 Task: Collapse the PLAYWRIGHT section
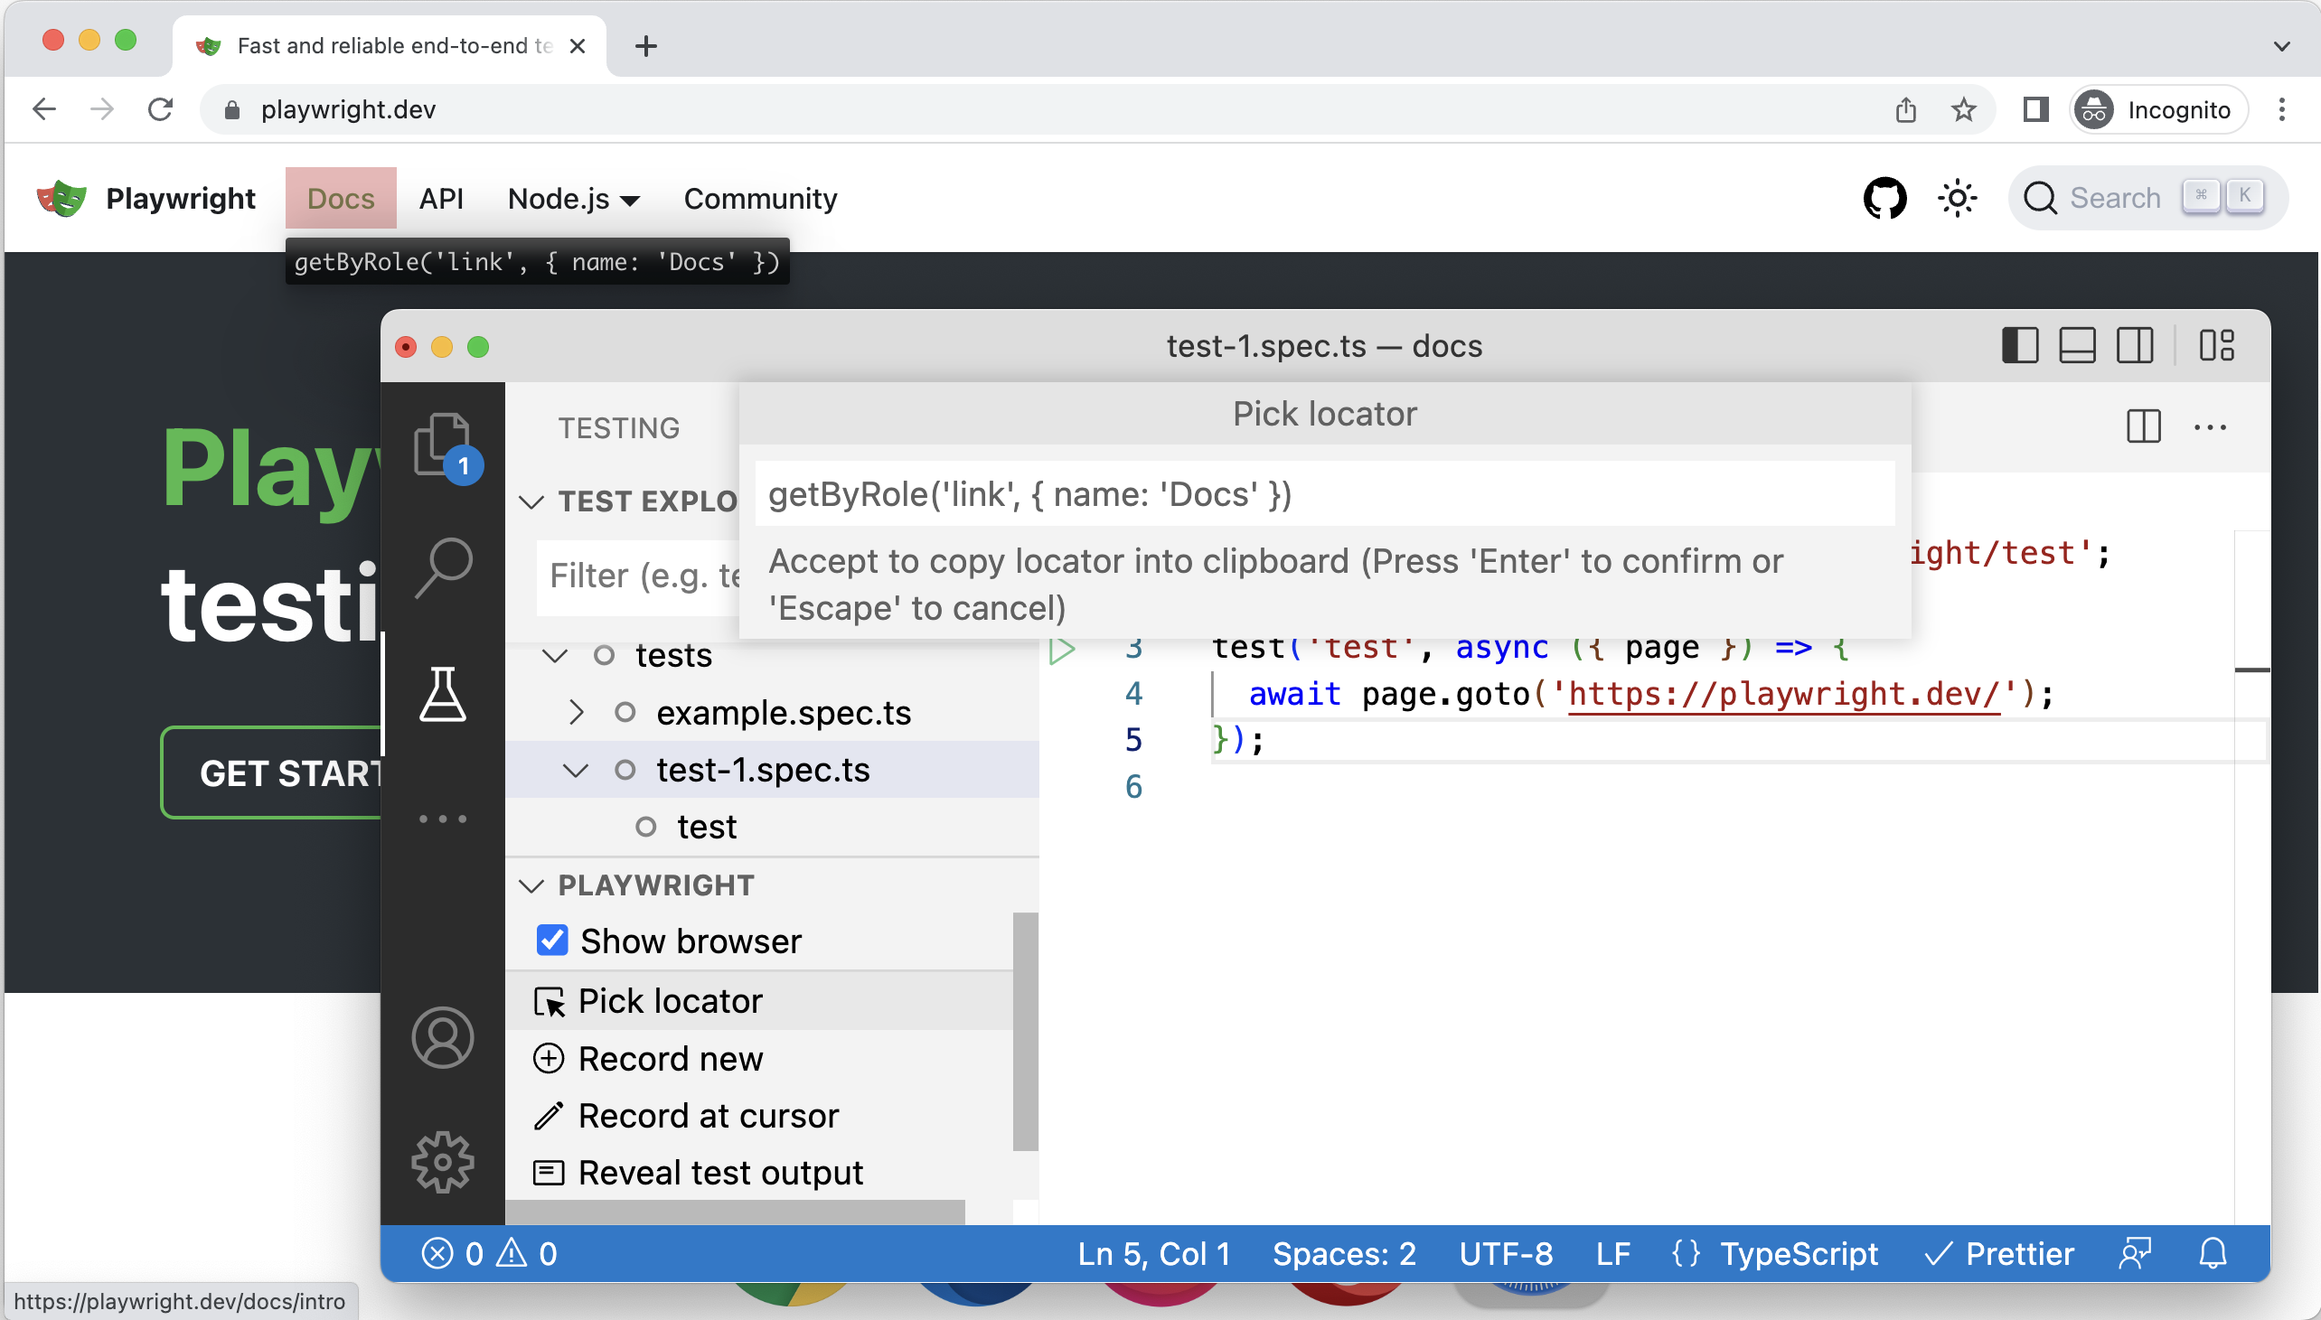pyautogui.click(x=531, y=885)
